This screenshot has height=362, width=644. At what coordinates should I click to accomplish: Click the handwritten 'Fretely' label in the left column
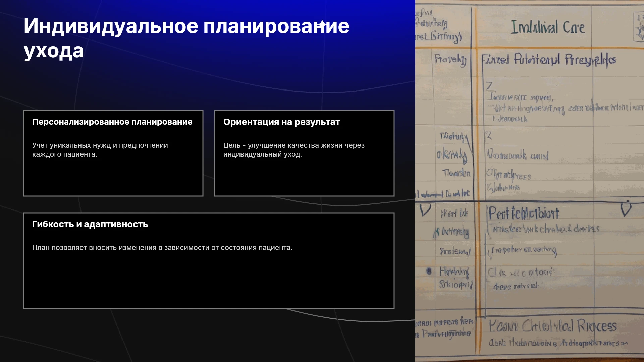click(450, 60)
